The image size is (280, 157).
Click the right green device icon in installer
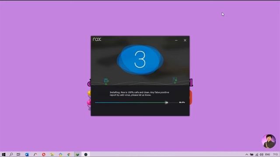pos(175,80)
